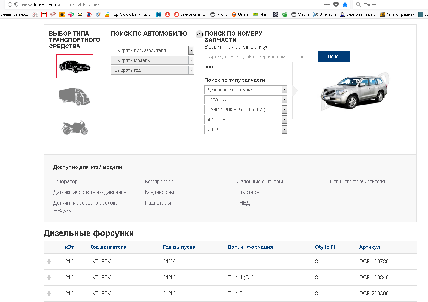Open the 'Банковский сл' bookmark
428x302 pixels.
pyautogui.click(x=190, y=14)
